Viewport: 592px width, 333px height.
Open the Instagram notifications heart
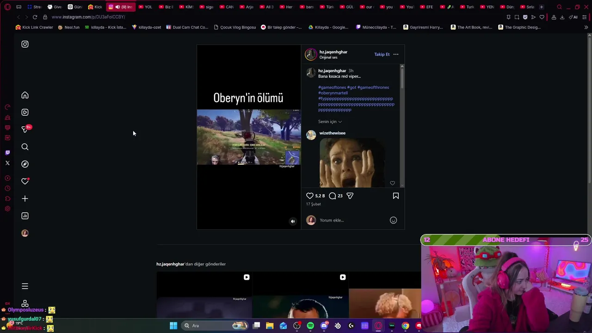pos(25,181)
